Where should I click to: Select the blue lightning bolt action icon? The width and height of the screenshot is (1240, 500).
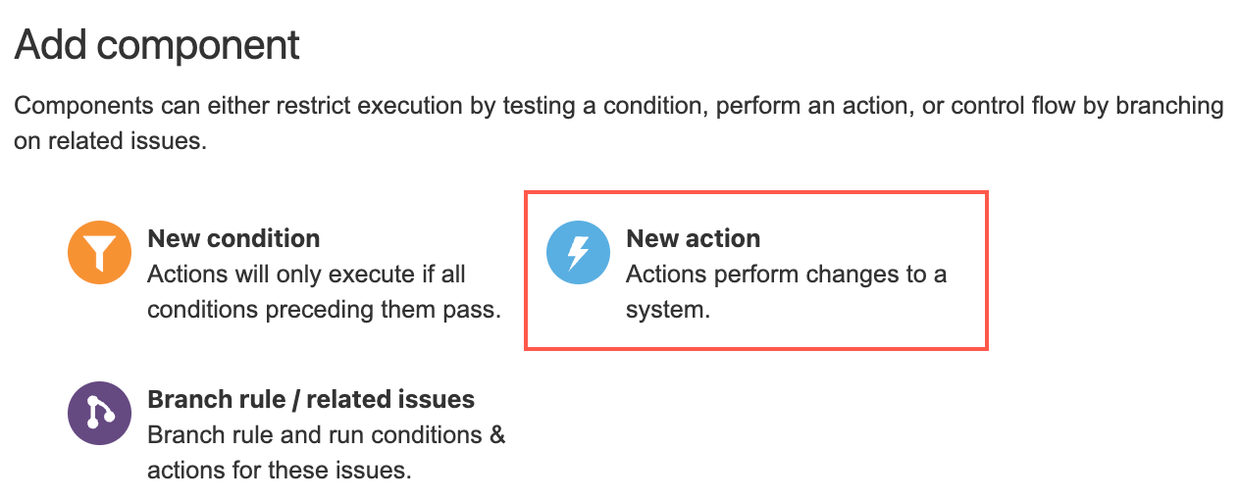(578, 252)
